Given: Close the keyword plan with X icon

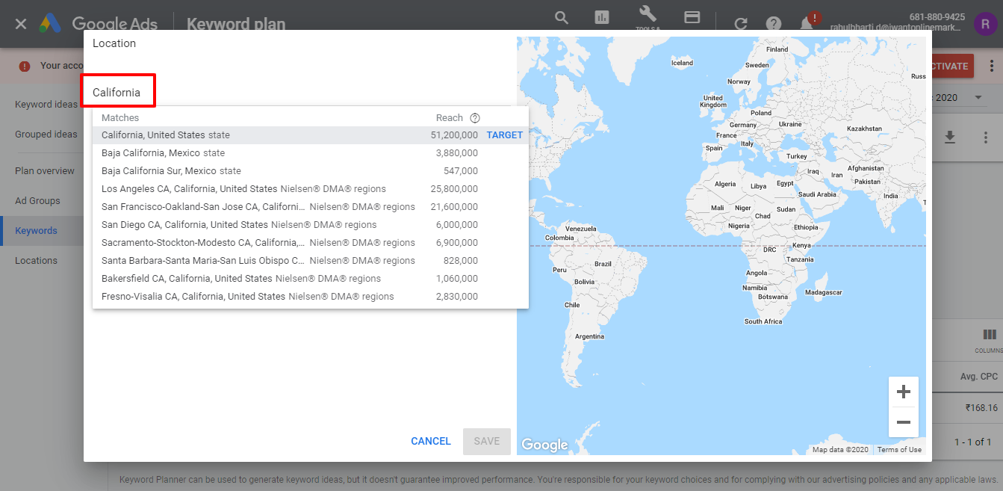Looking at the screenshot, I should (21, 24).
